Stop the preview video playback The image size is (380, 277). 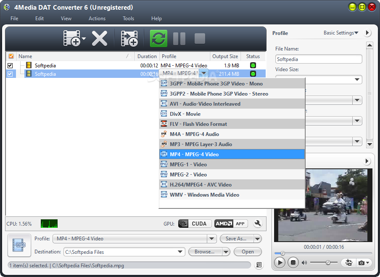pos(293,262)
